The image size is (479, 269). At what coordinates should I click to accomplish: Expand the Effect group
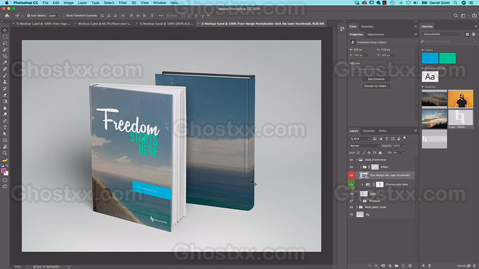click(x=361, y=167)
